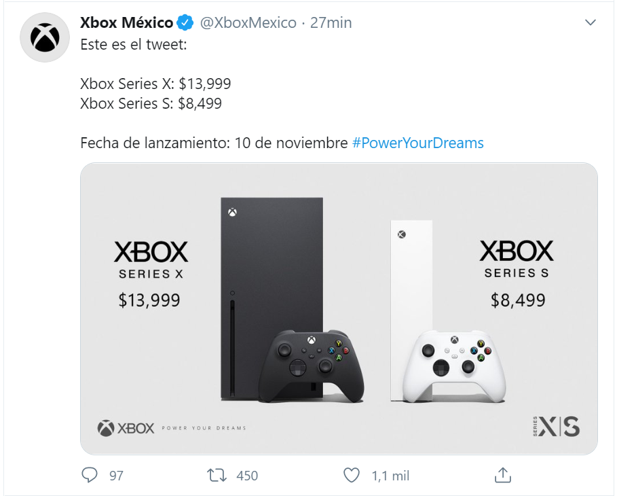617x496 pixels.
Task: Click the Series X|S logo in image
Action: (557, 426)
